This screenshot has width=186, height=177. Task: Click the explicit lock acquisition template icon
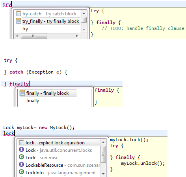(x=22, y=142)
